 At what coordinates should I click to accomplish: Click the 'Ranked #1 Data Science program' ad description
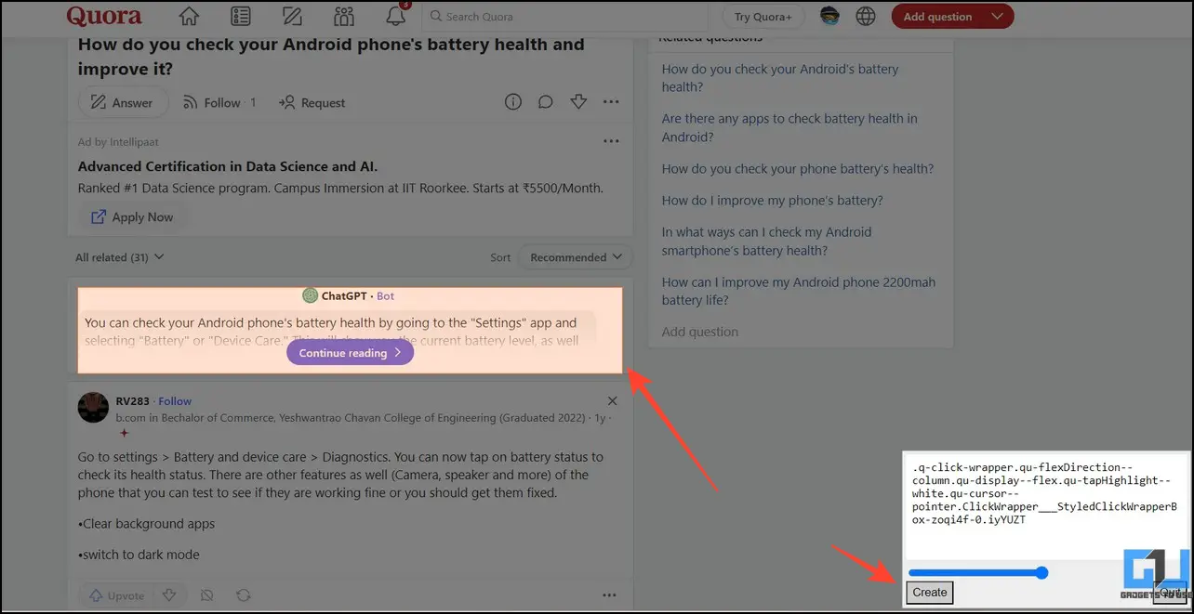tap(341, 189)
